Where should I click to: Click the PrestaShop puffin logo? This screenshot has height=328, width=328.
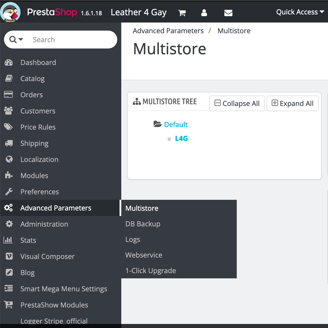tap(10, 12)
